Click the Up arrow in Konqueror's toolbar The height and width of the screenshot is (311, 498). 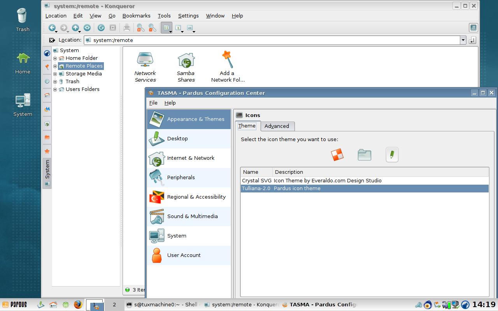pos(75,28)
